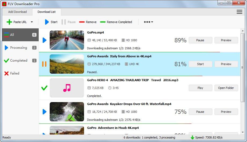Click the GoPro.mp4 progress bar
The height and width of the screenshot is (142, 247).
129,52
